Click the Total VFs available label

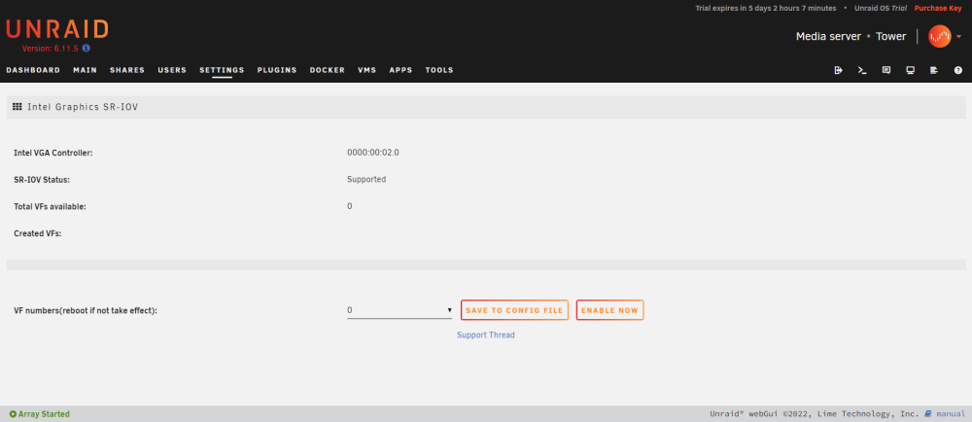coord(51,207)
